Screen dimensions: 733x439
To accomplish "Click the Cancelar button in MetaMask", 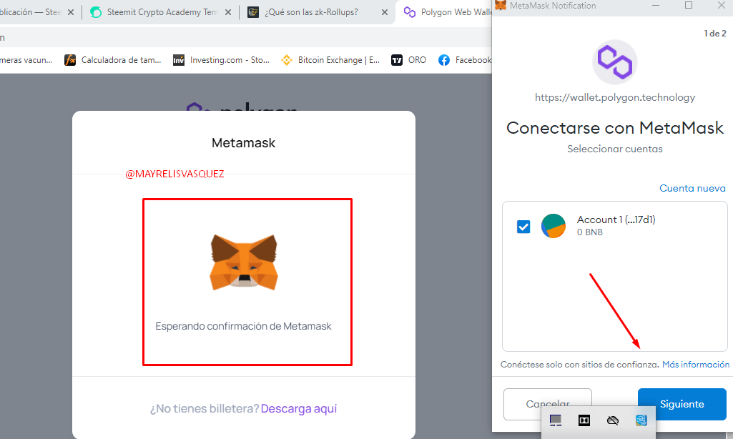I will pos(547,404).
